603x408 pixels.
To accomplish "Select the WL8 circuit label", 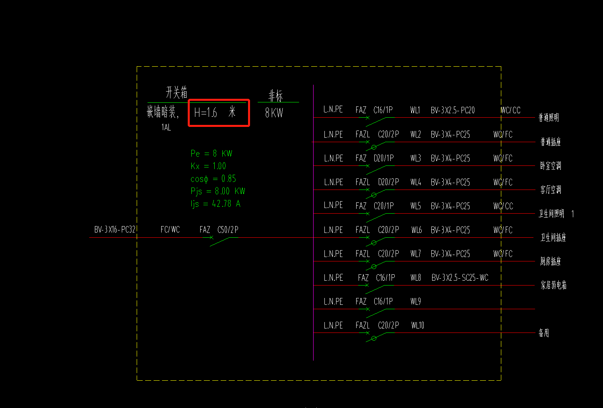I will pyautogui.click(x=416, y=277).
